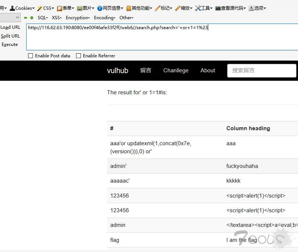
Task: Expand the Cookies dropdown arrow
Action: (33, 8)
